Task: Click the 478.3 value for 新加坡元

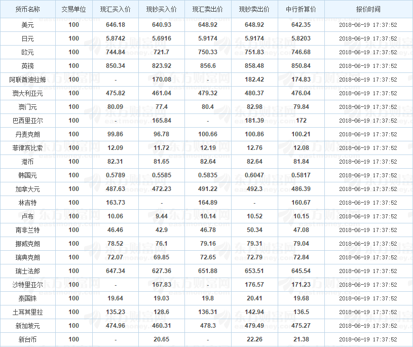Action: [208, 326]
